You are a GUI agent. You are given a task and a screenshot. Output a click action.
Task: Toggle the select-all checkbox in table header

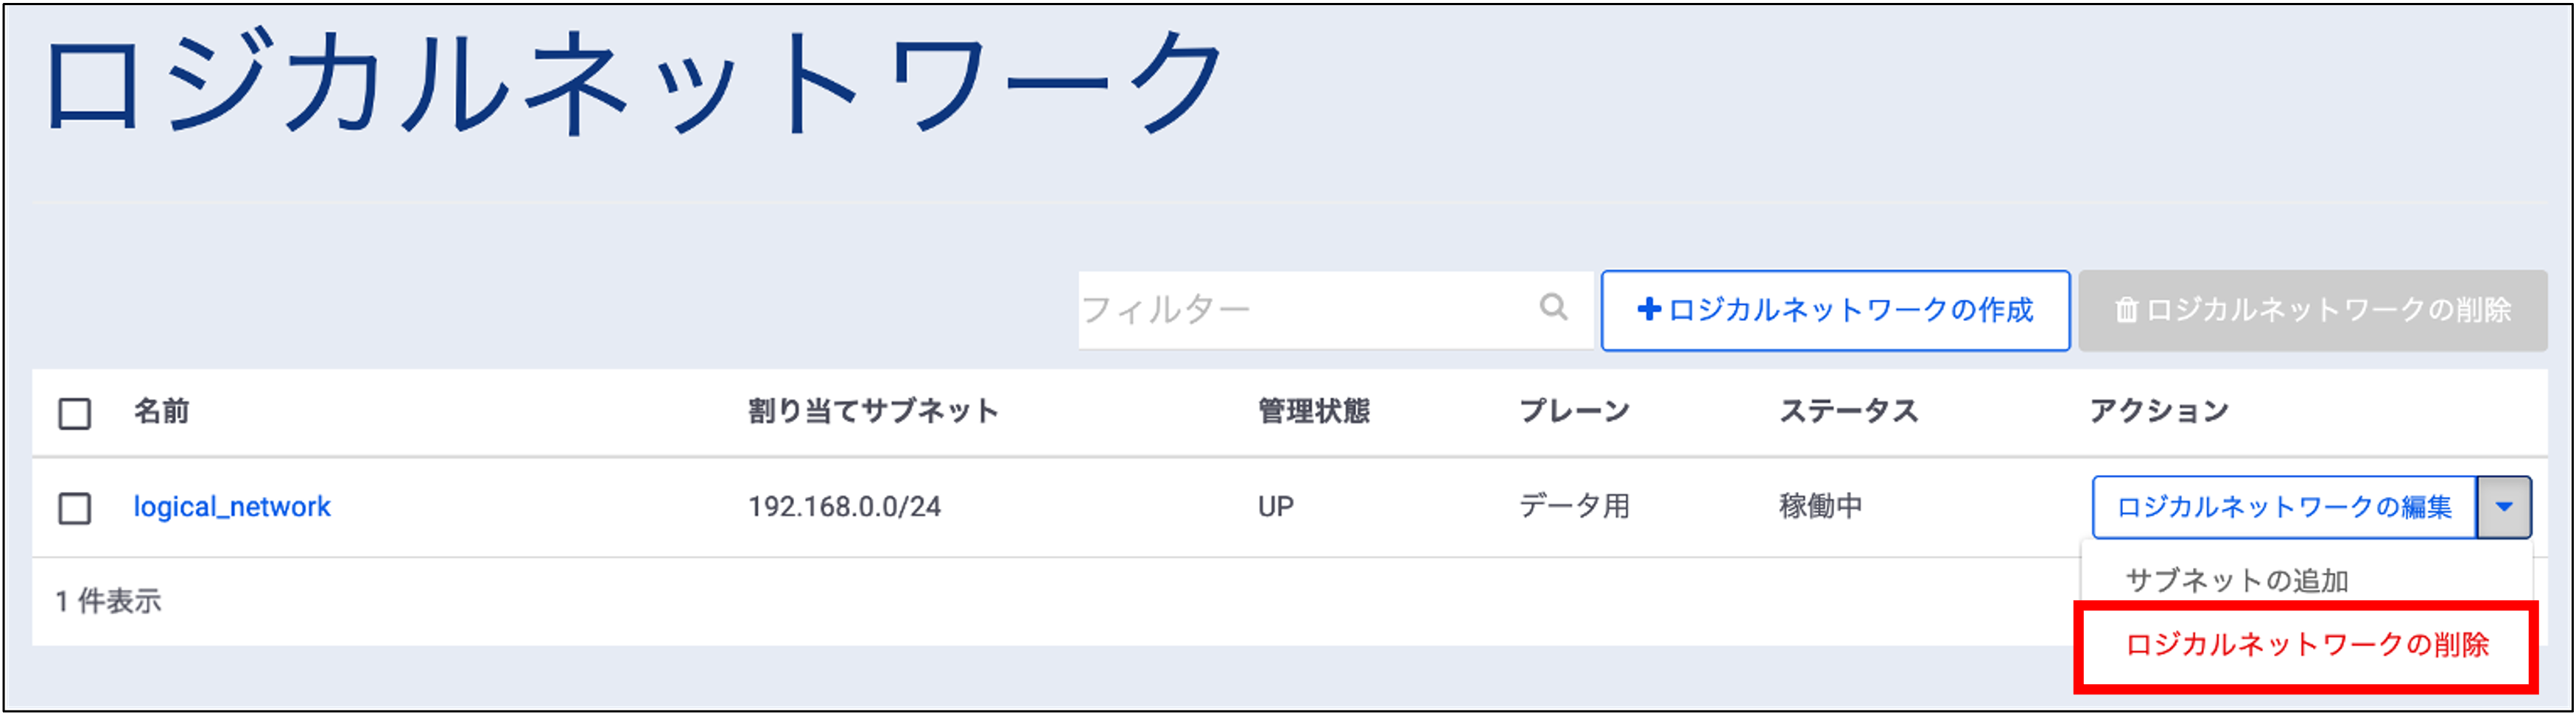[74, 412]
